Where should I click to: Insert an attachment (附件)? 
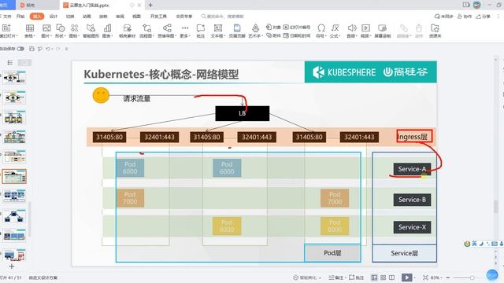(273, 35)
